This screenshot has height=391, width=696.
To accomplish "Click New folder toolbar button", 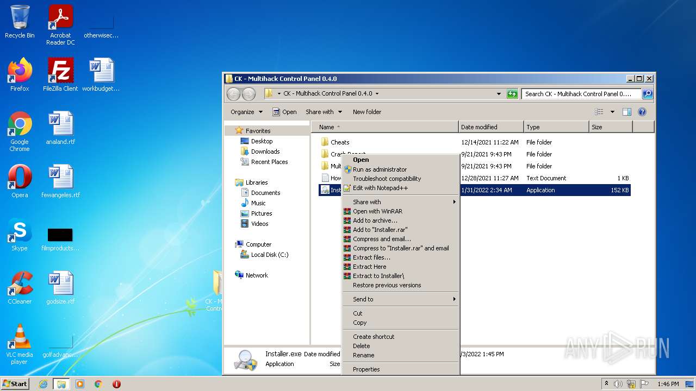I will pos(367,112).
